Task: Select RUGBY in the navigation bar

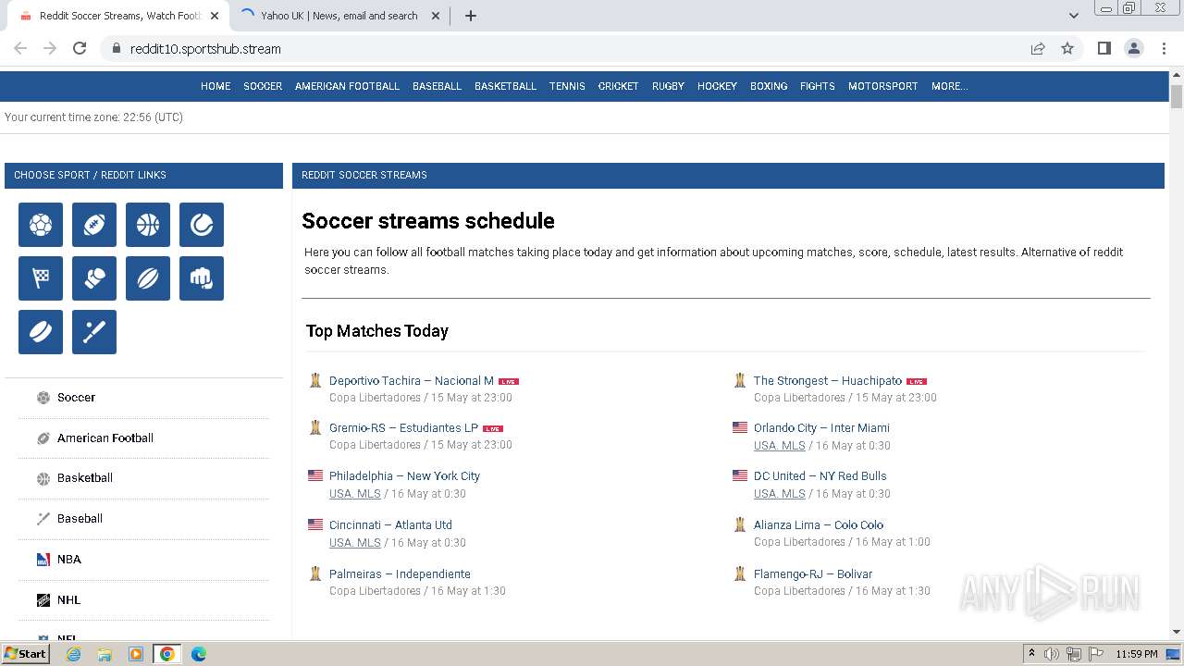Action: click(668, 86)
